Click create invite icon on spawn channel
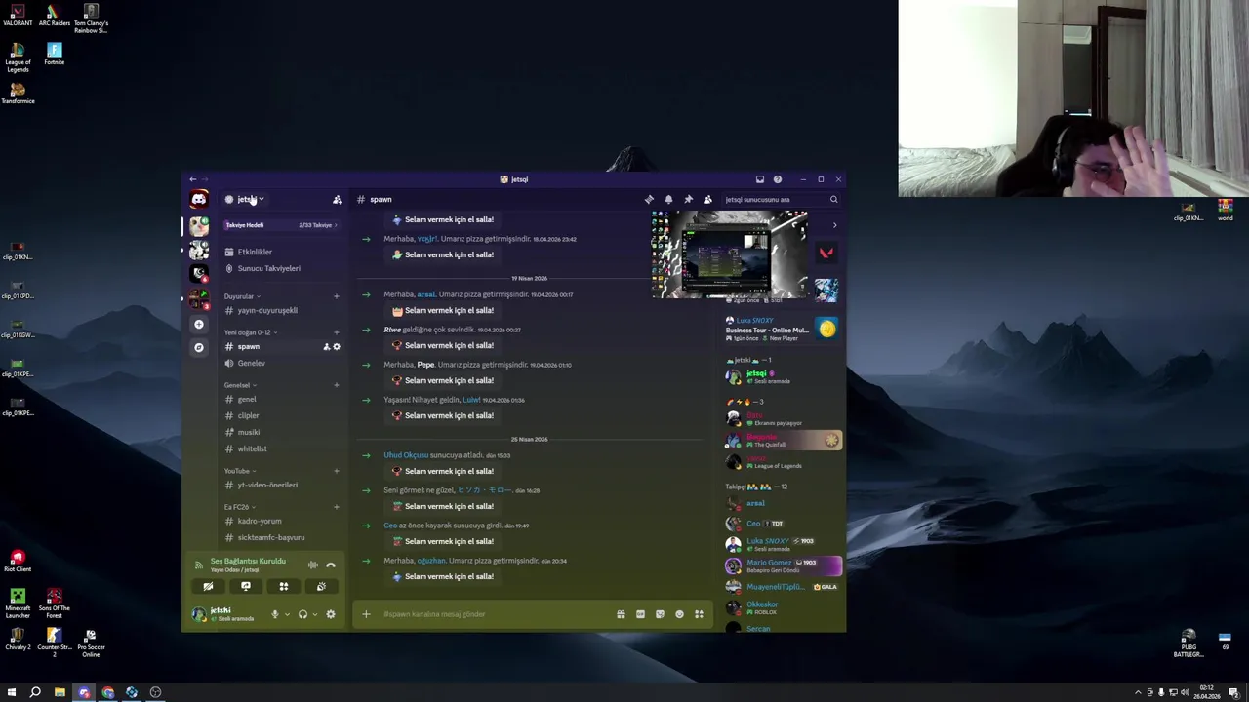 [x=327, y=347]
